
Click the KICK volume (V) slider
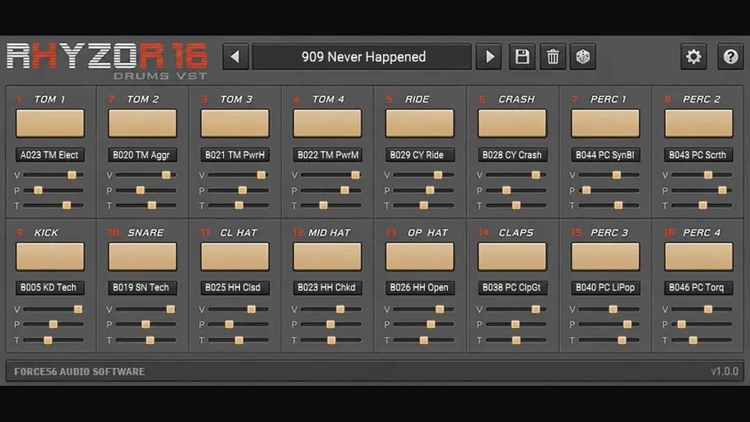pos(53,309)
